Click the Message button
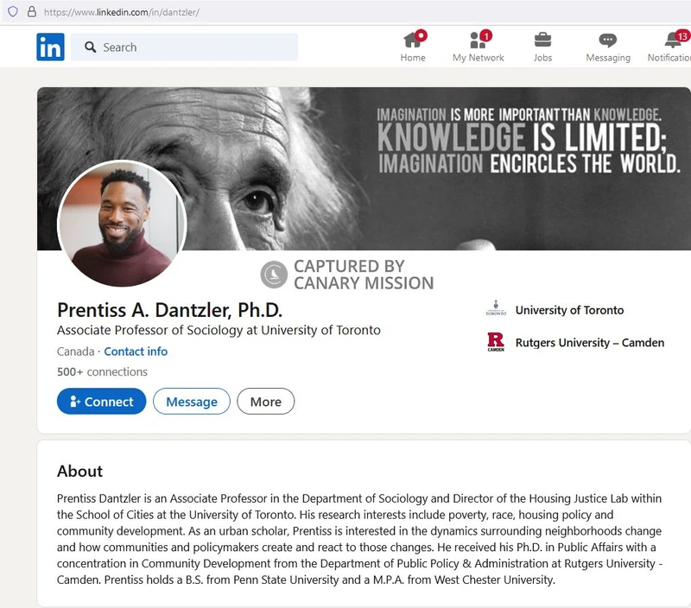The image size is (691, 608). coord(192,402)
